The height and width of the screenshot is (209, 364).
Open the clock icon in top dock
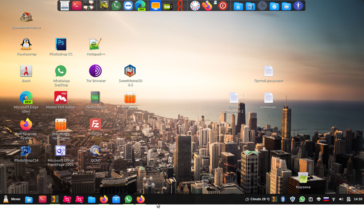pyautogui.click(x=262, y=5)
